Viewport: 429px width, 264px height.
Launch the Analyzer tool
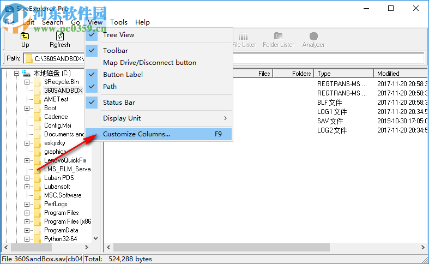tap(313, 40)
